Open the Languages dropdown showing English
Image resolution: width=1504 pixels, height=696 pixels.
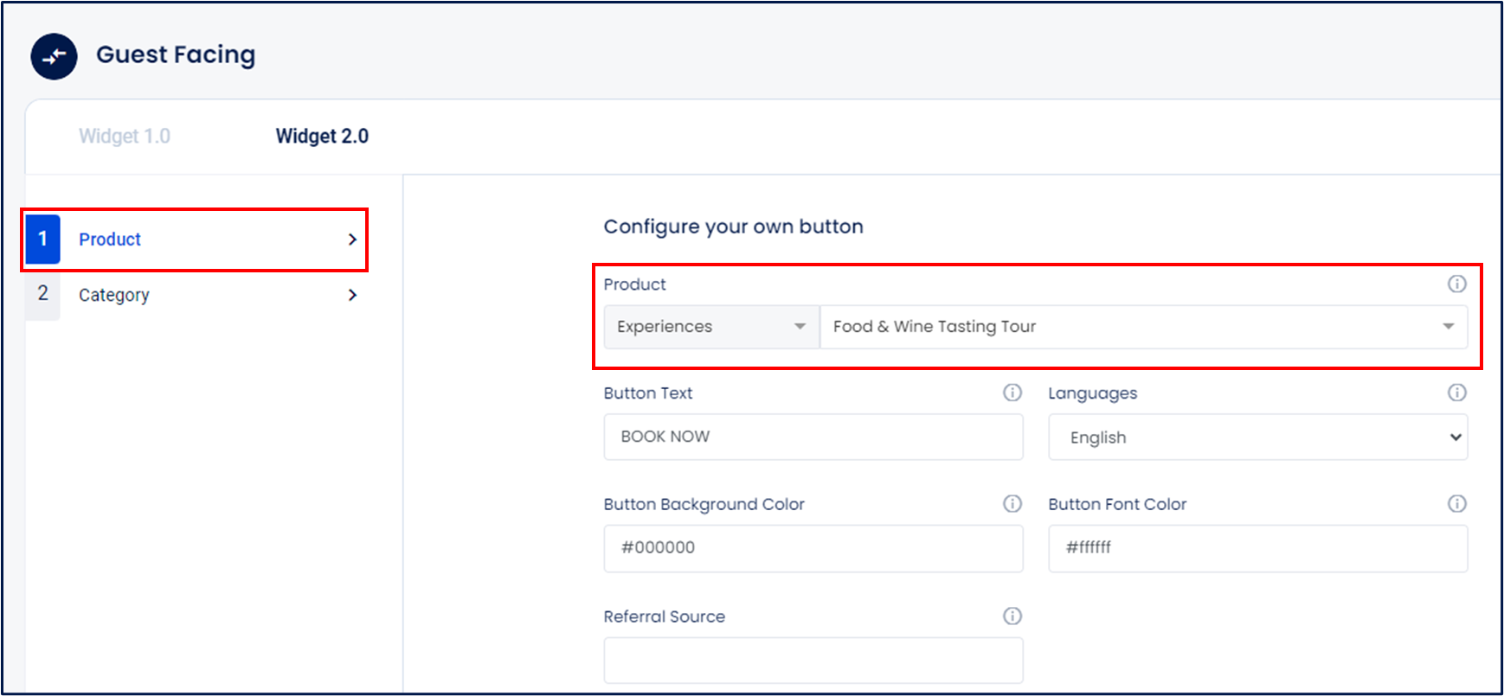point(1258,437)
